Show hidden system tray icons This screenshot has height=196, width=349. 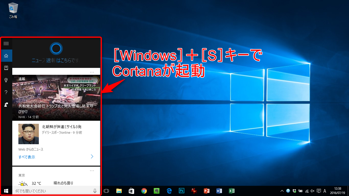point(282,191)
